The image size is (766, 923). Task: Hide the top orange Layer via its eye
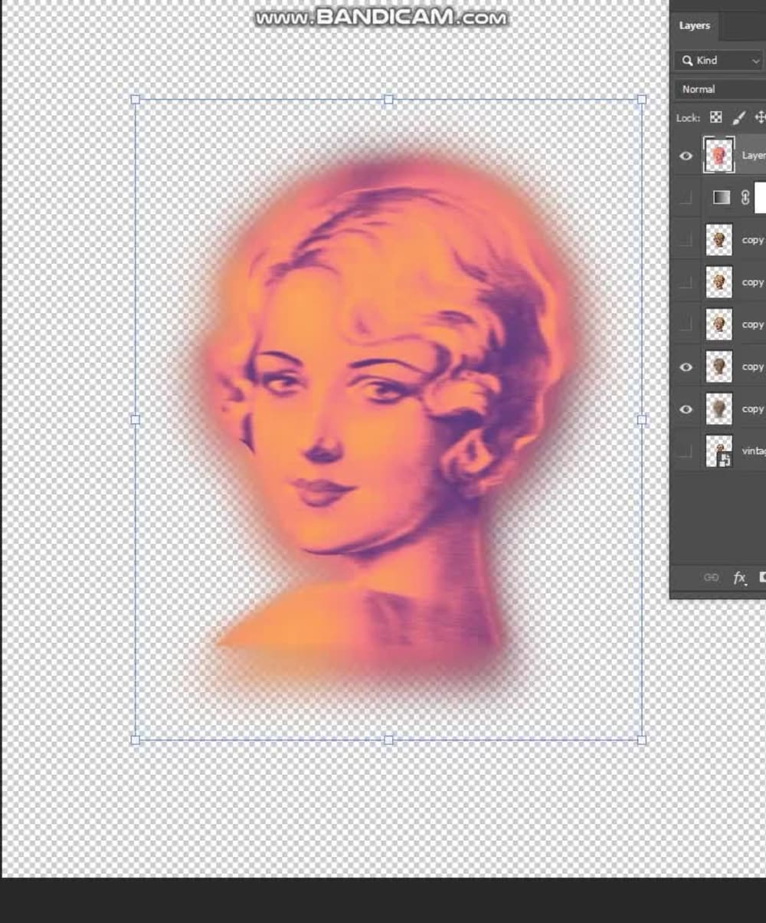[x=686, y=156]
